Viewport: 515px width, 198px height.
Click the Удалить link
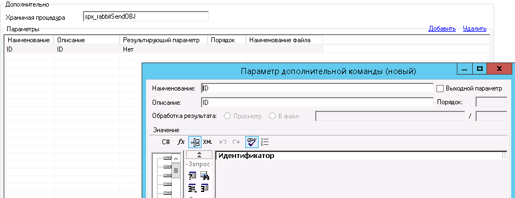coord(474,29)
